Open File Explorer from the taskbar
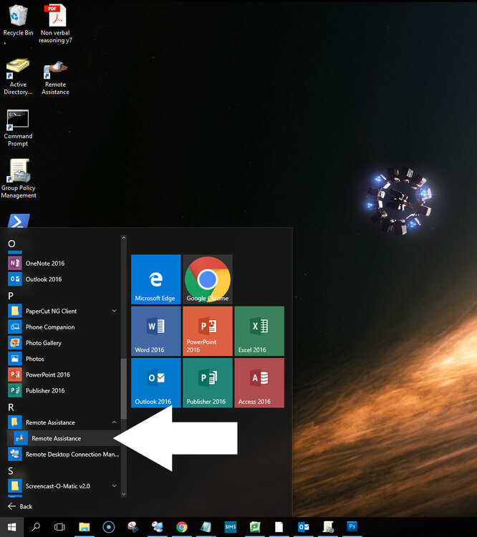Viewport: 477px width, 537px height. click(x=84, y=527)
